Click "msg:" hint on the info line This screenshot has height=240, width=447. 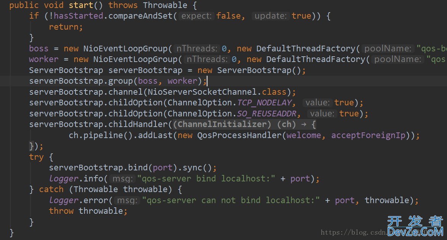click(x=122, y=178)
